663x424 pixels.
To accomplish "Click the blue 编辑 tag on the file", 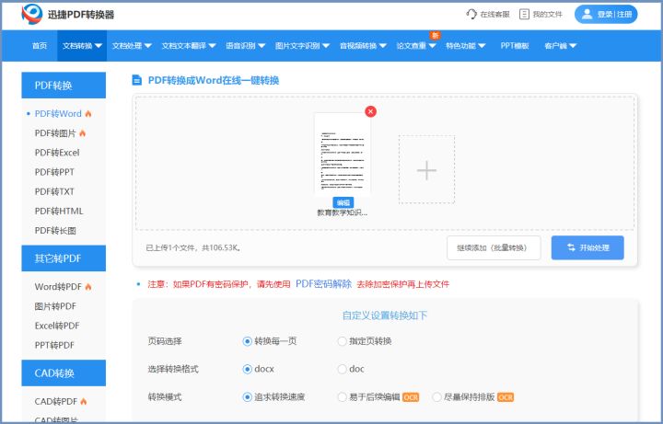I will coord(343,201).
